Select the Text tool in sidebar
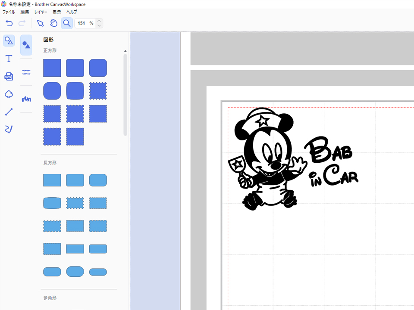 (x=9, y=59)
